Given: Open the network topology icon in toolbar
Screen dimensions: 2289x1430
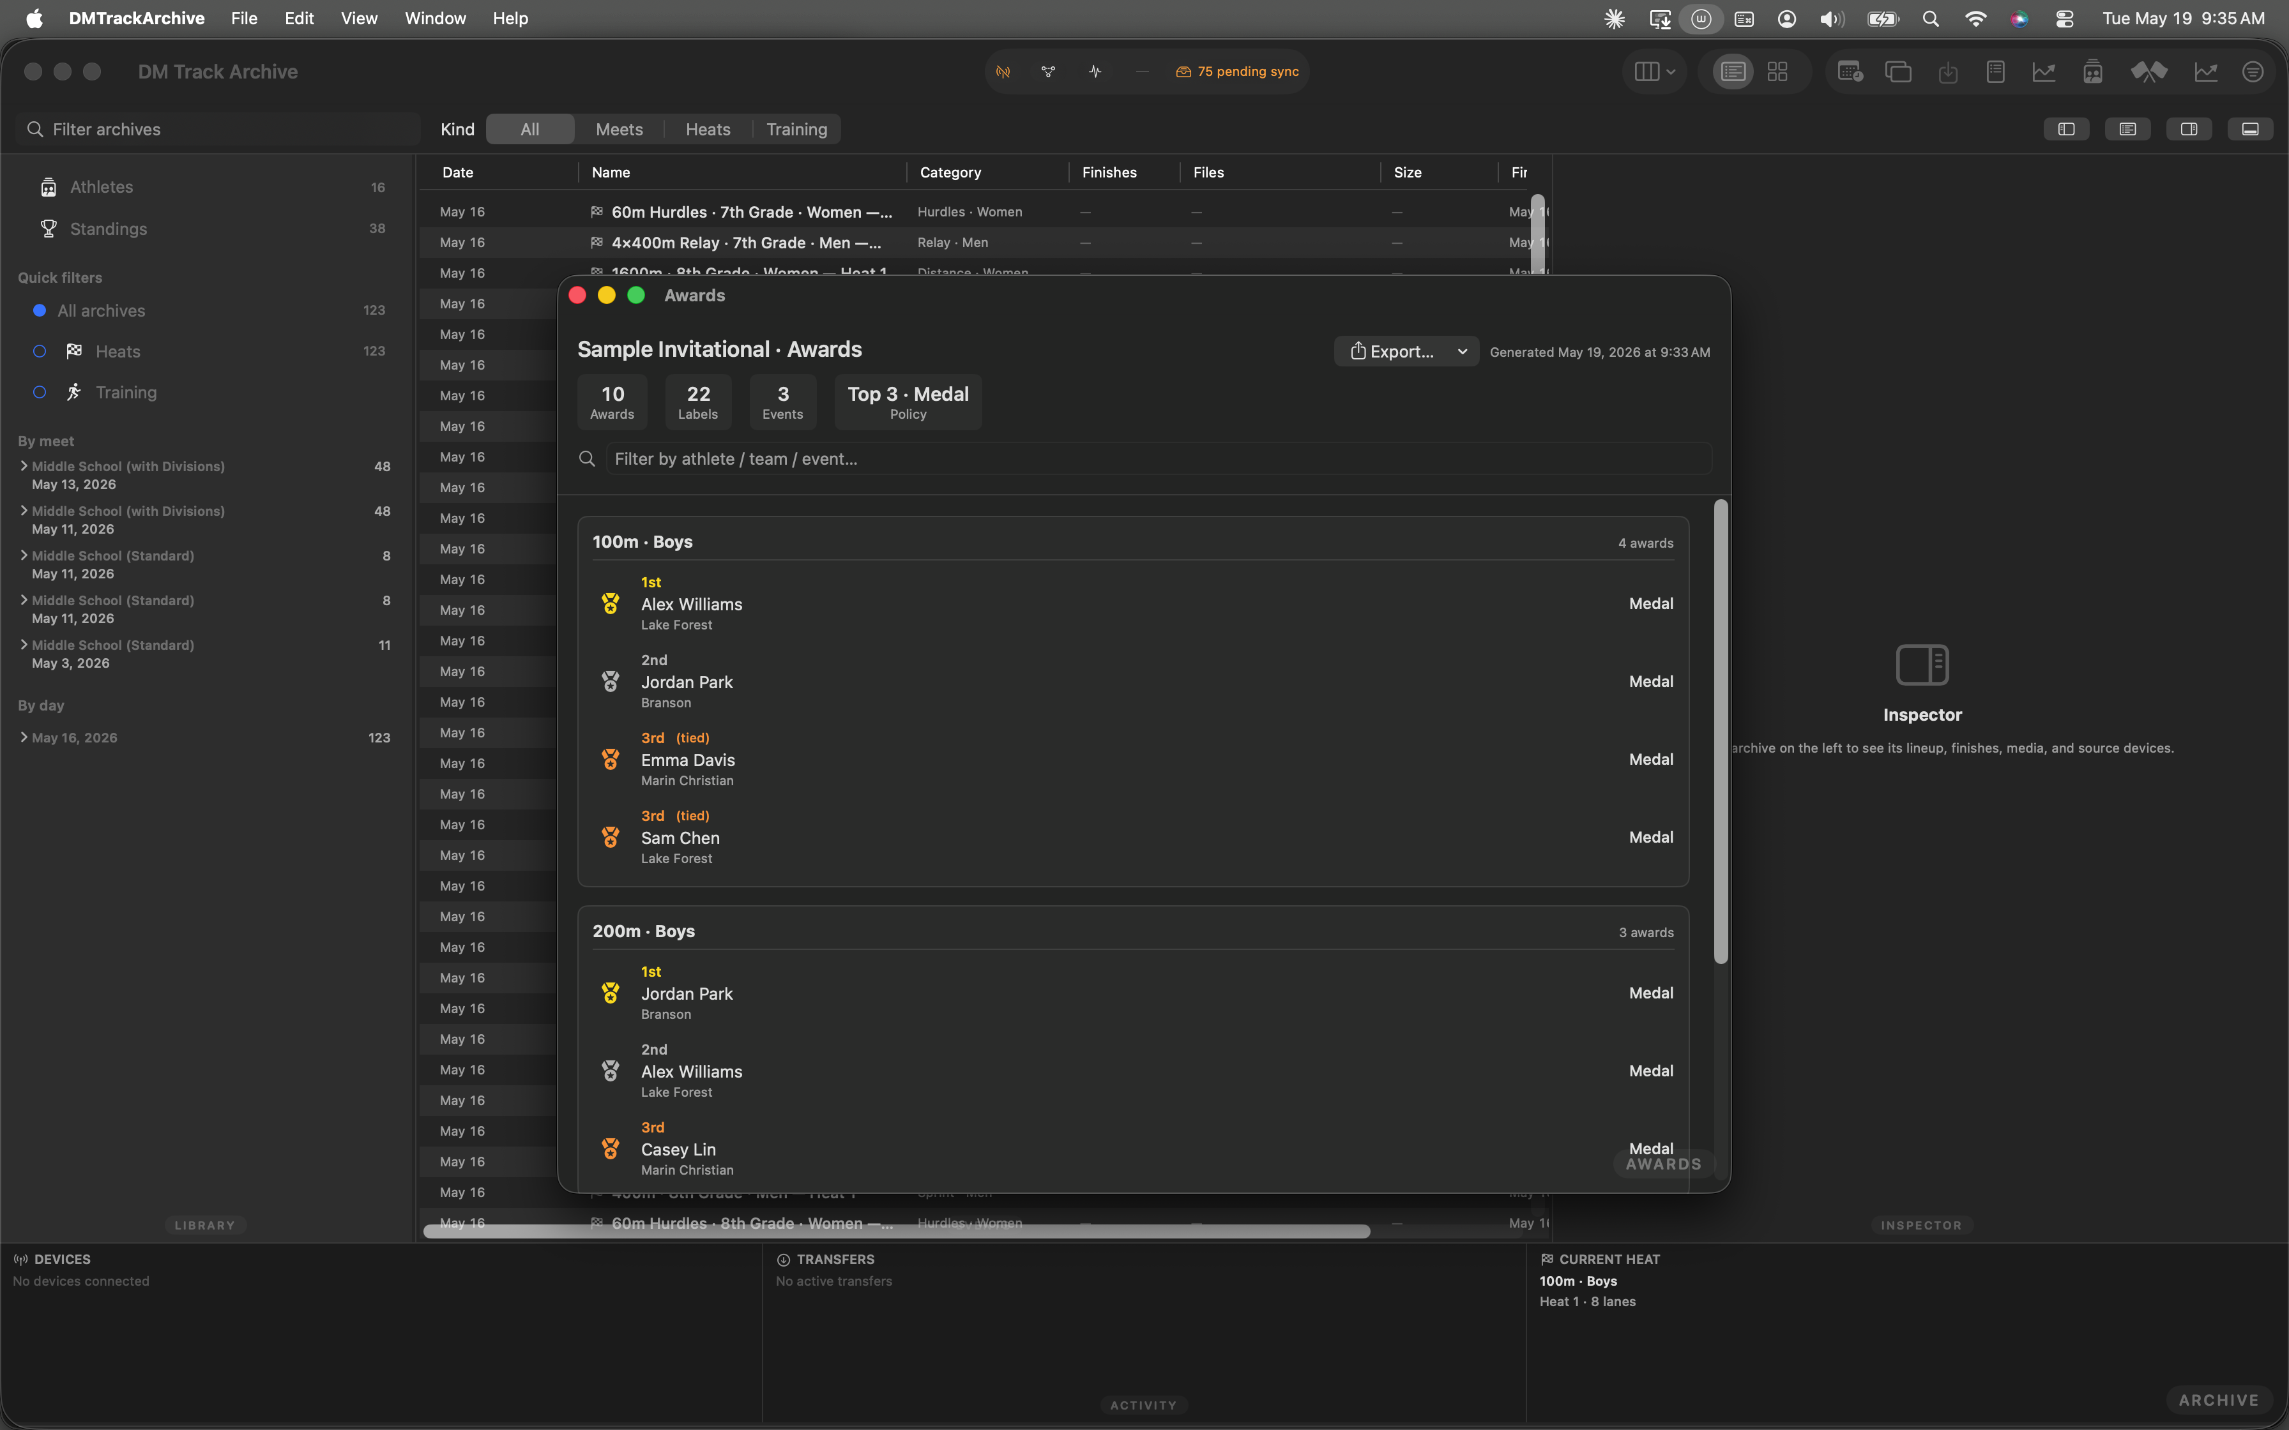Looking at the screenshot, I should [1048, 72].
